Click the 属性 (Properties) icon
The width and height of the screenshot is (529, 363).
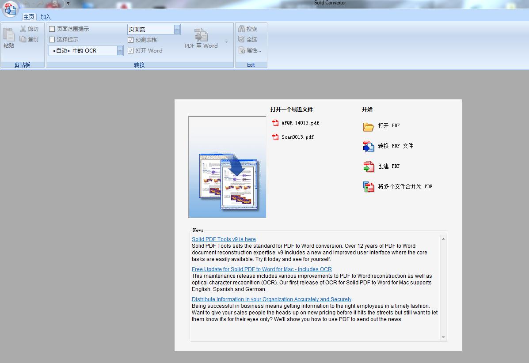242,50
